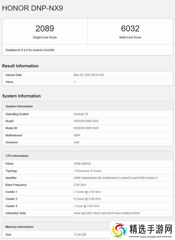The width and height of the screenshot is (175, 240).
Task: Click the 6032 multi-core score number
Action: coord(130,29)
